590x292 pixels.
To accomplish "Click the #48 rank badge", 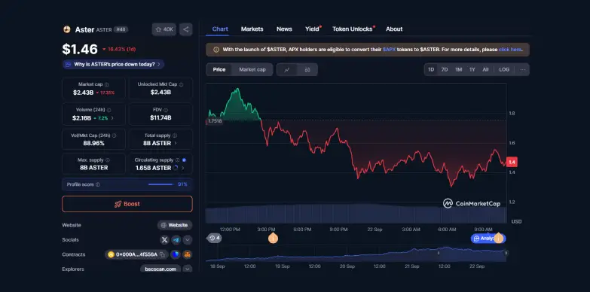I will click(121, 29).
